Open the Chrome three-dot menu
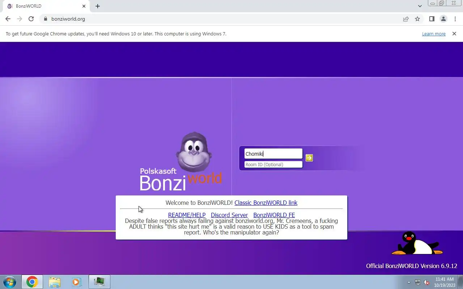The image size is (463, 289). [455, 19]
